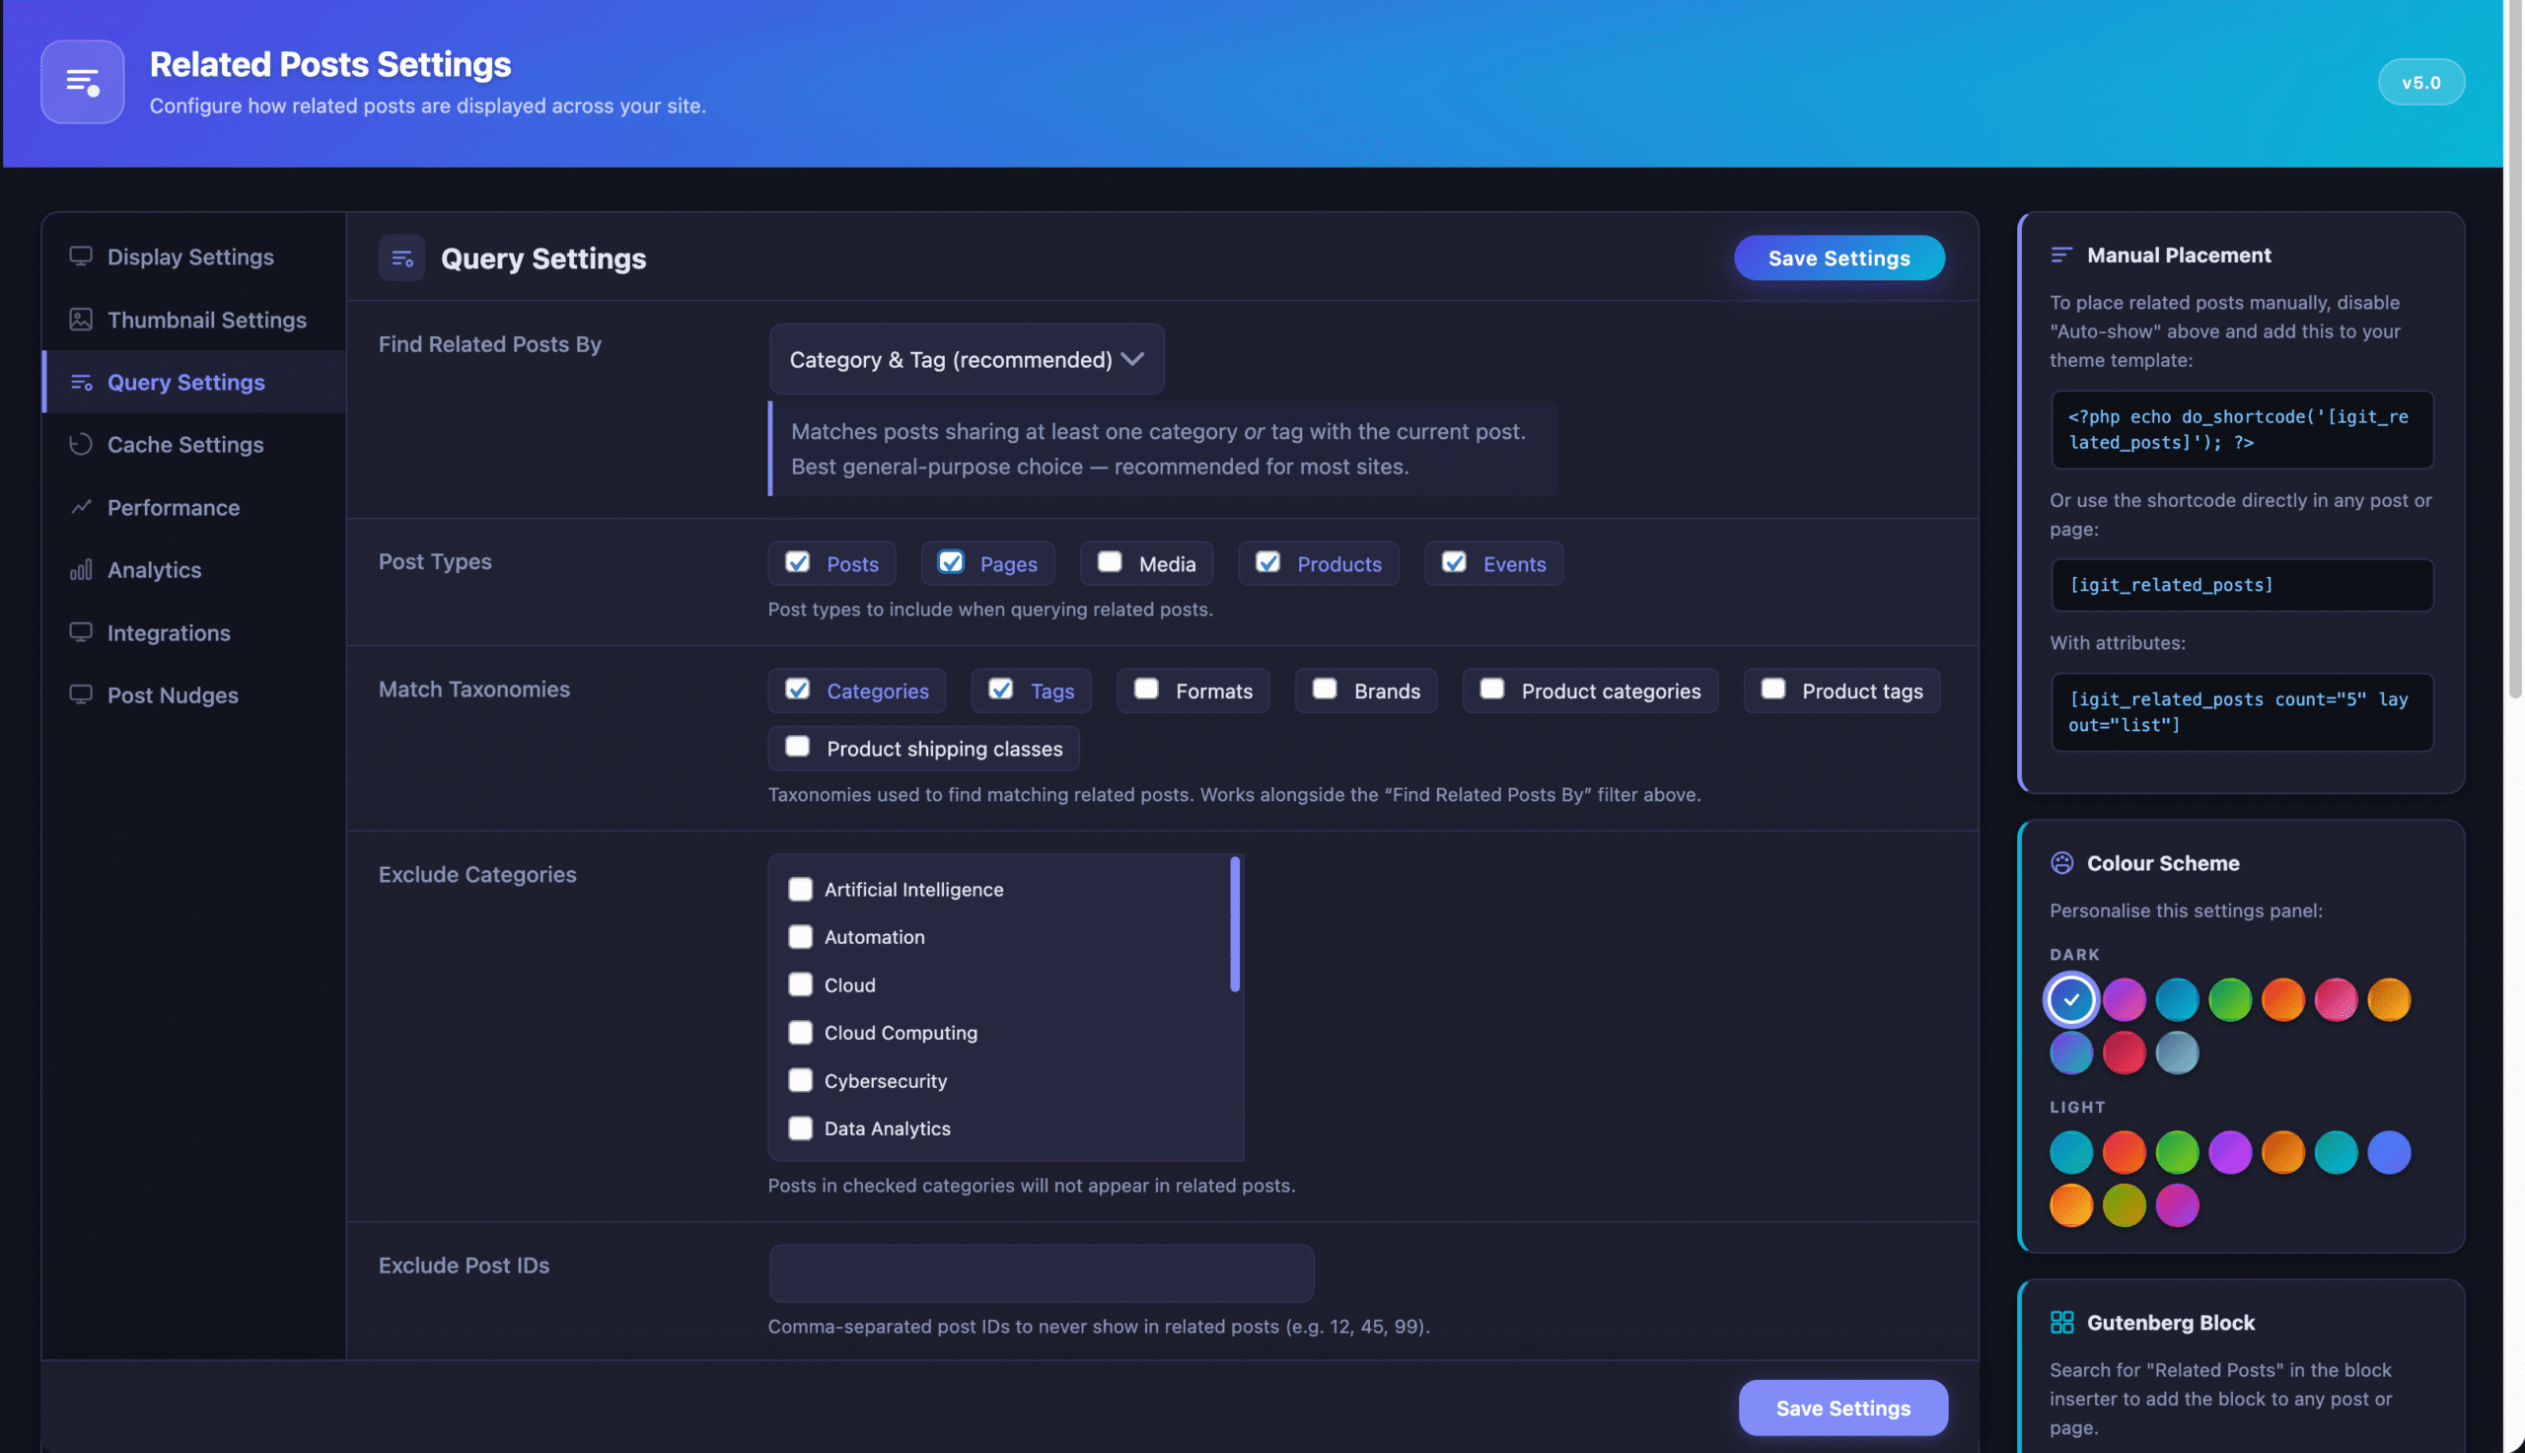Click the top Save Settings button
This screenshot has width=2525, height=1453.
(x=1839, y=258)
